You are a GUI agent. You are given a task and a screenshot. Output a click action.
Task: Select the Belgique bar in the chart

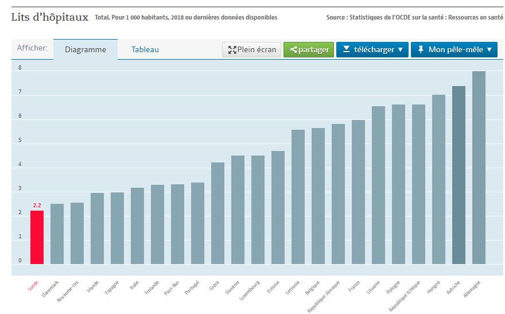point(318,196)
